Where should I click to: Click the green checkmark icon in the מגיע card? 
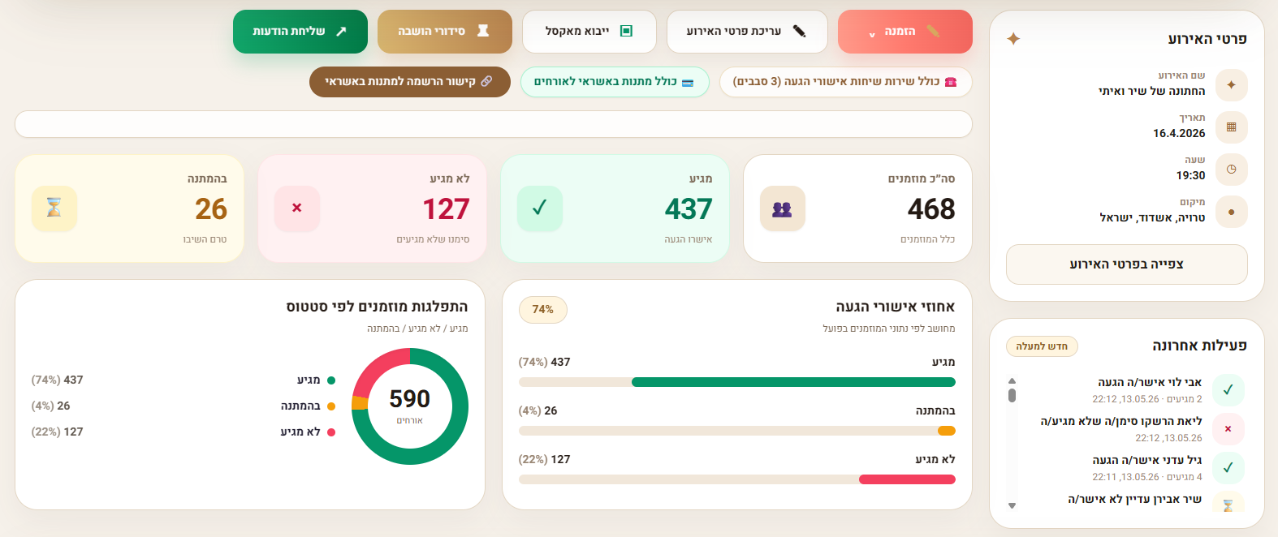[539, 208]
